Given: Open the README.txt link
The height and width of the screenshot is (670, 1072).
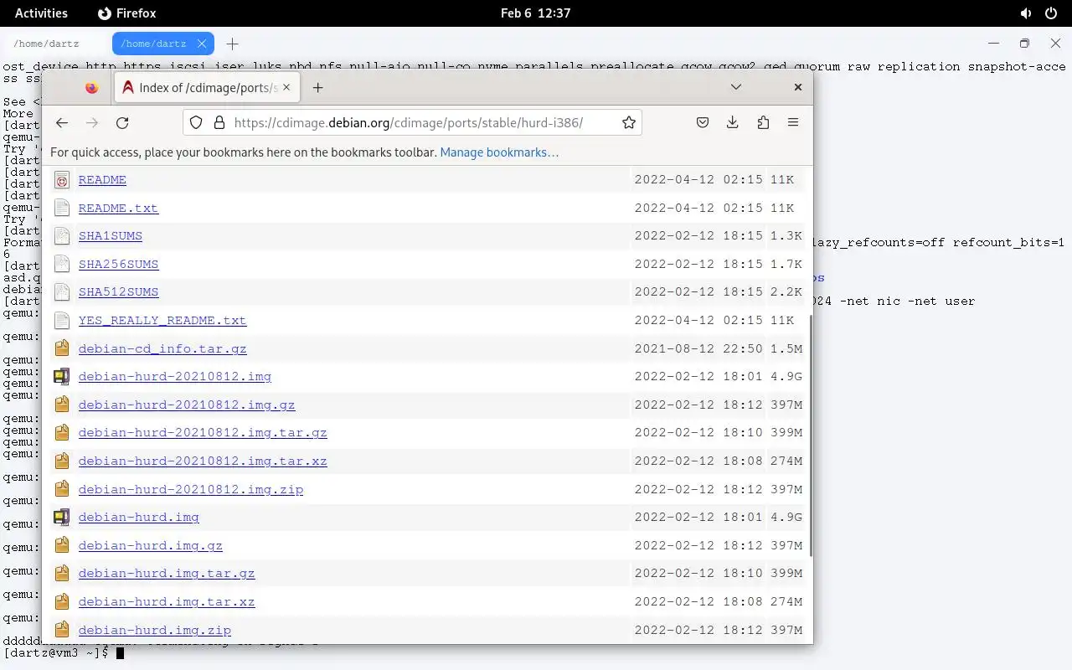Looking at the screenshot, I should [118, 208].
